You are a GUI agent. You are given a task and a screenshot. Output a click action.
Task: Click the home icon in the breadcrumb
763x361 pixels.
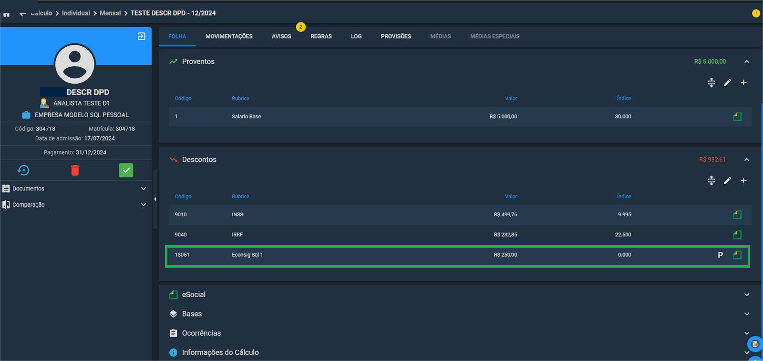(x=6, y=14)
